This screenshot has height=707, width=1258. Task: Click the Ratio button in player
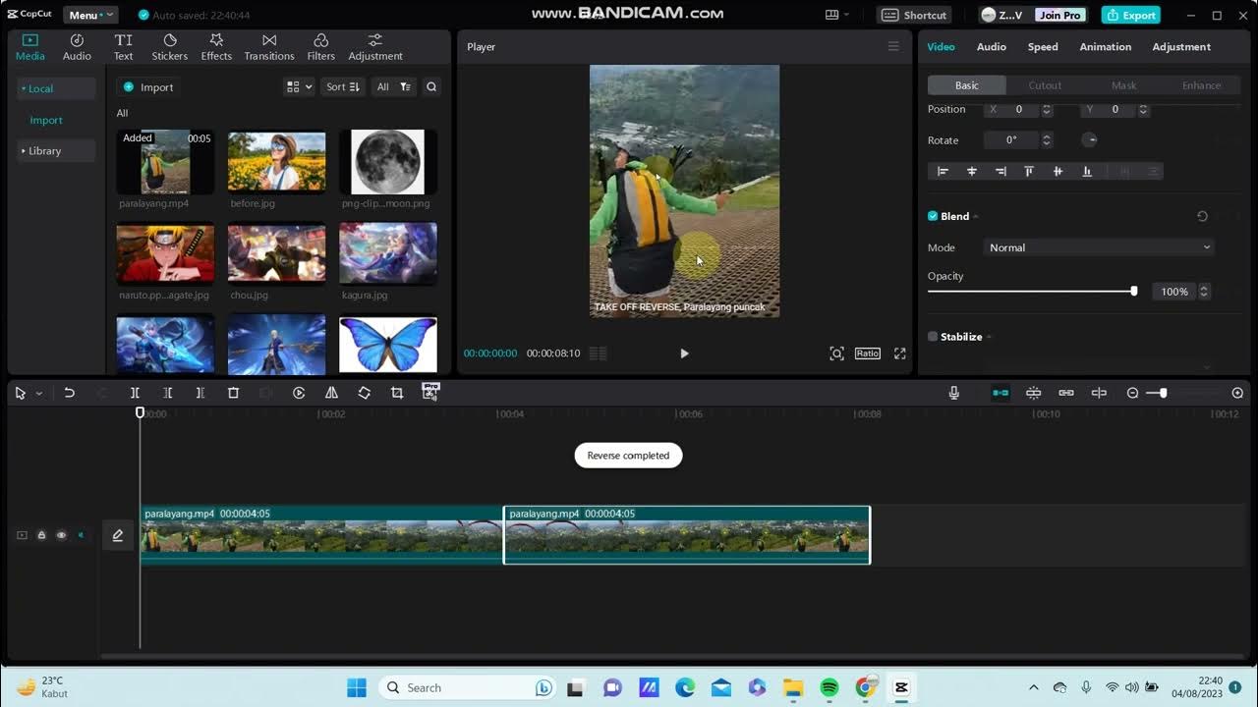pyautogui.click(x=867, y=353)
